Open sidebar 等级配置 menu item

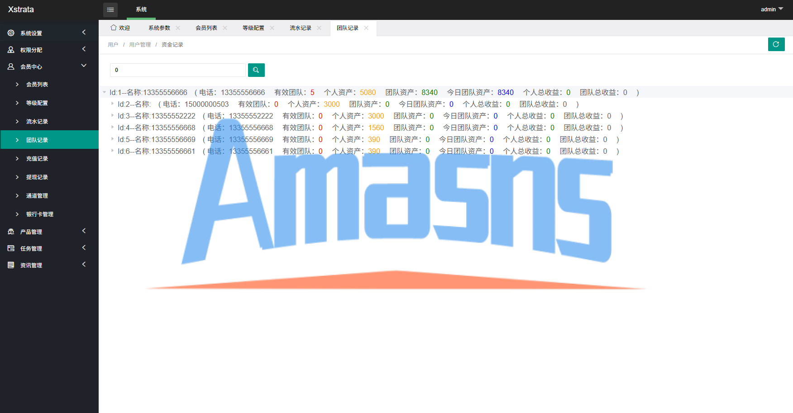pyautogui.click(x=49, y=103)
